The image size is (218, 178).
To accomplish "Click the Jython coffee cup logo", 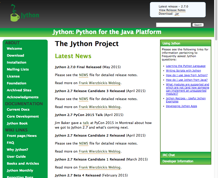I will (x=25, y=13).
